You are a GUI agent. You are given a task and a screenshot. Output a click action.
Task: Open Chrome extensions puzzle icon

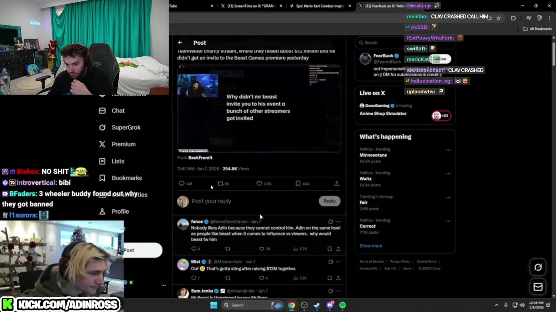pos(513,18)
